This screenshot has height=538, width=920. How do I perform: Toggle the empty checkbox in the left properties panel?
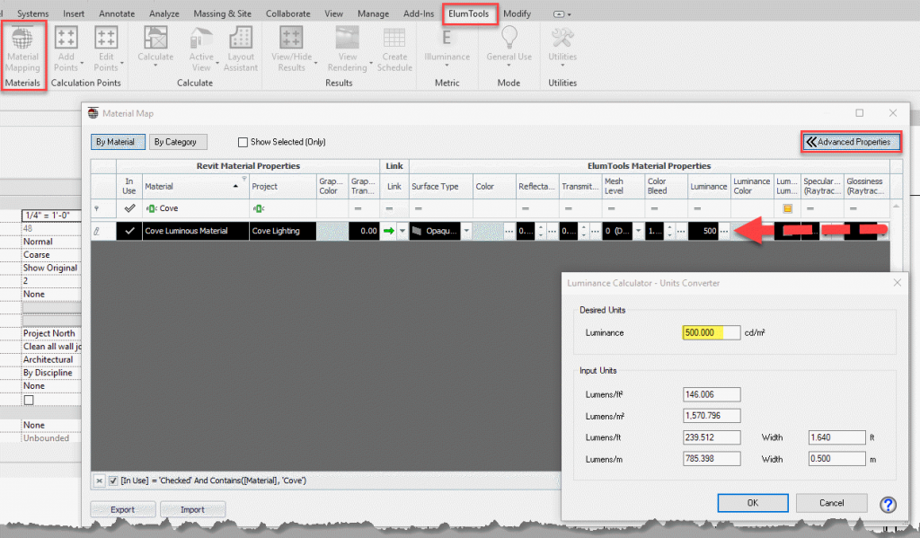[x=29, y=400]
